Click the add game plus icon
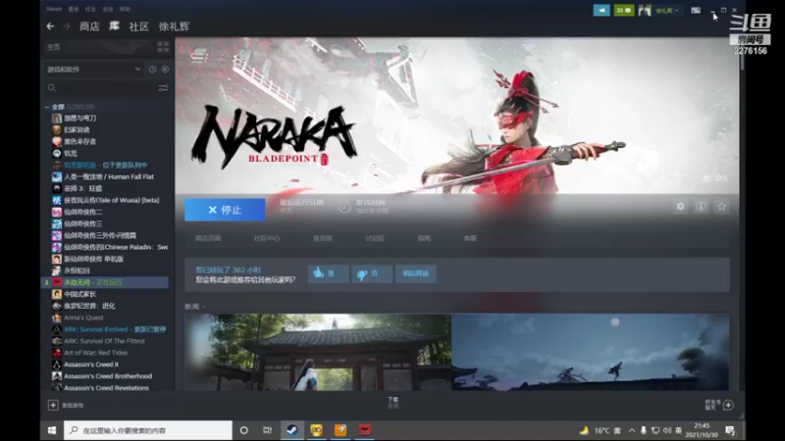This screenshot has width=785, height=441. (x=53, y=405)
